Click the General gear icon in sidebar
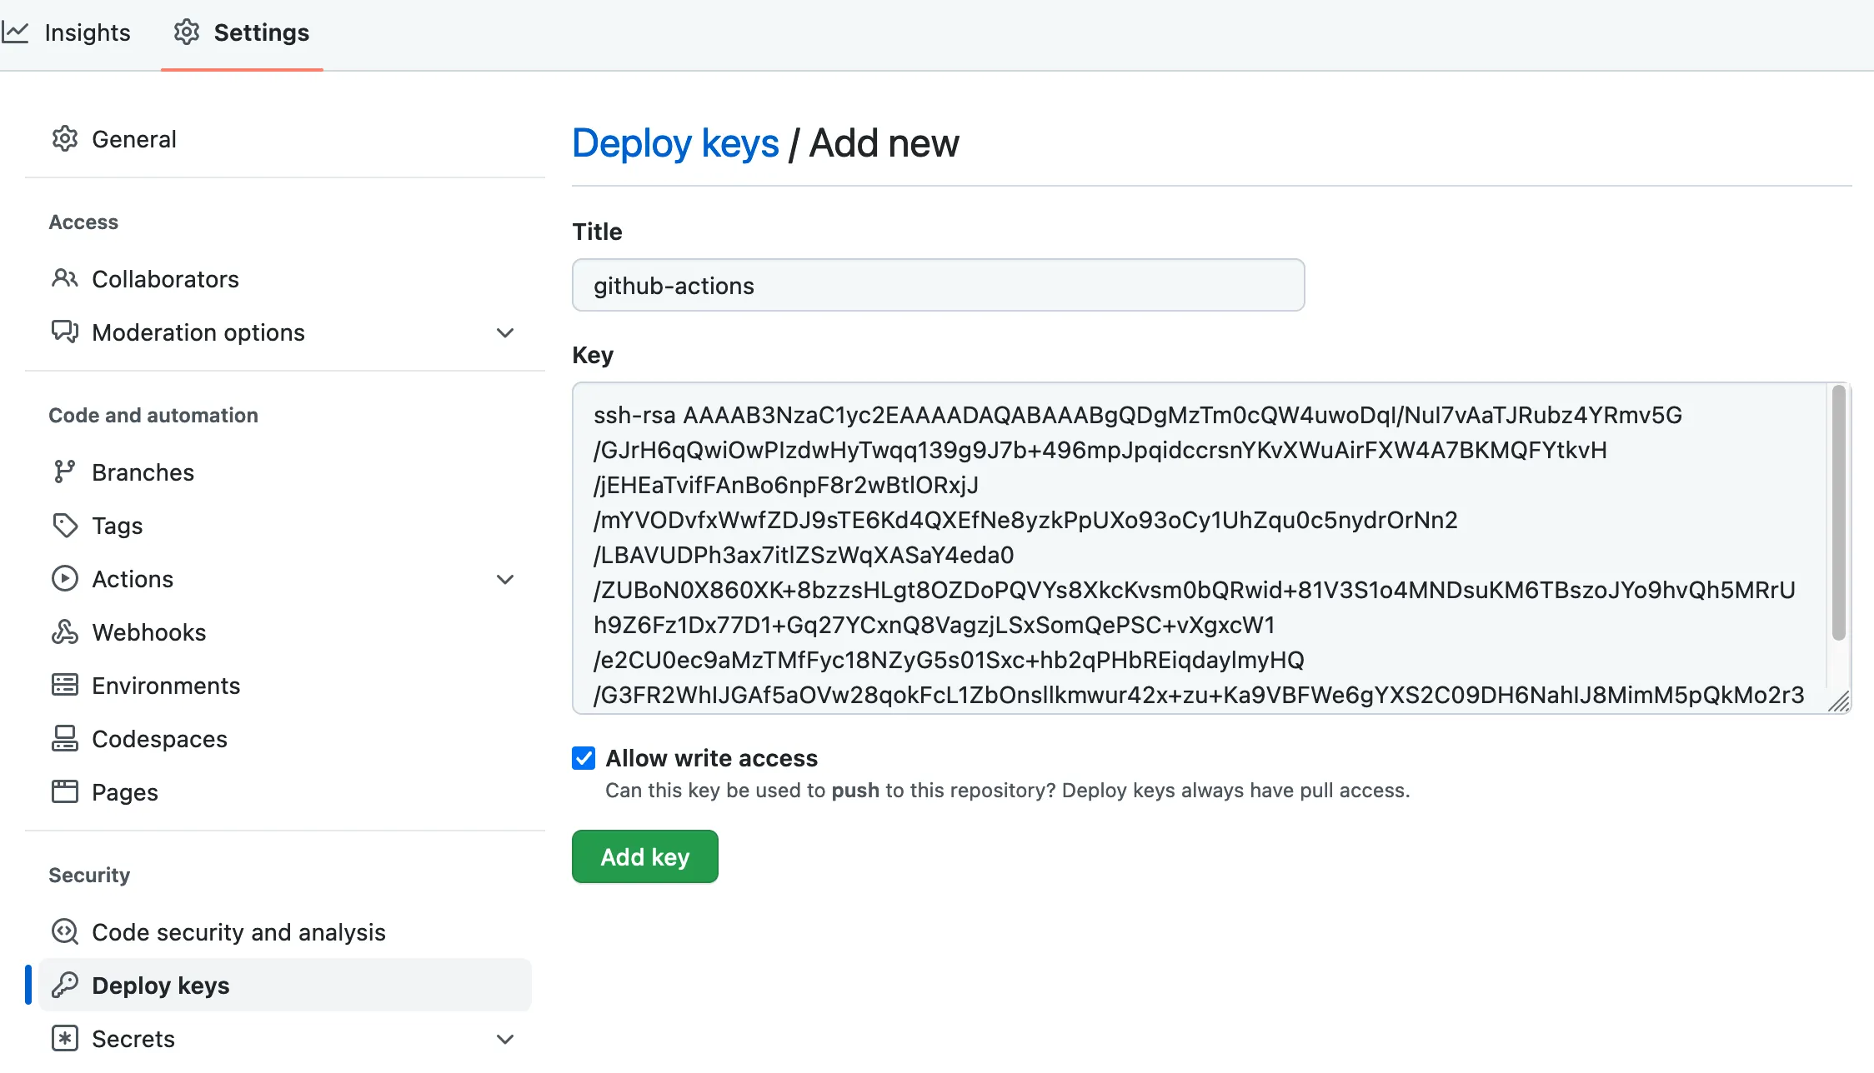The image size is (1874, 1073). click(x=65, y=139)
